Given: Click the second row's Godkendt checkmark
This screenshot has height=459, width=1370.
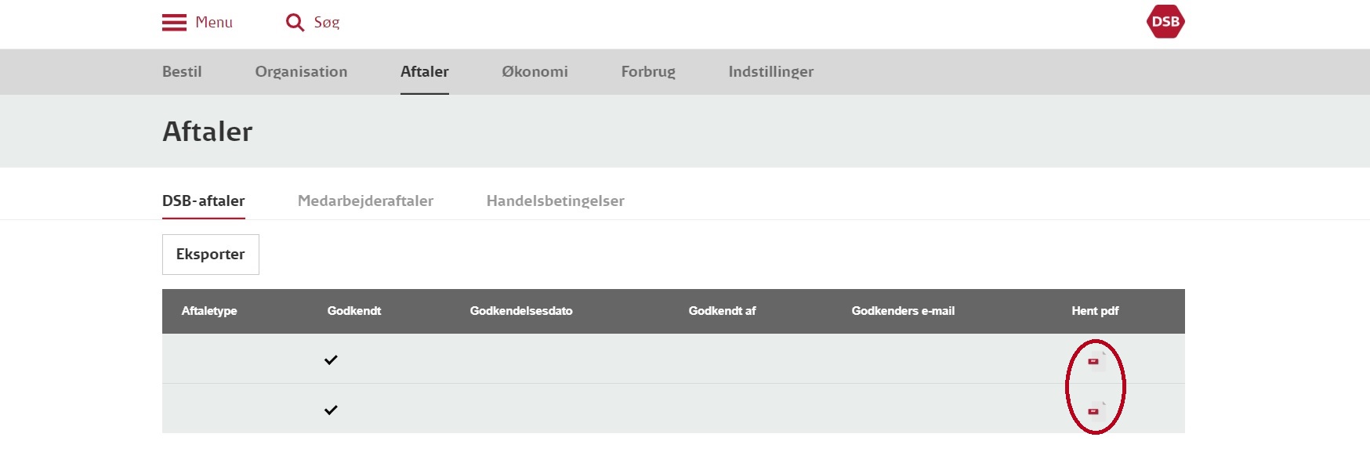Looking at the screenshot, I should point(331,410).
